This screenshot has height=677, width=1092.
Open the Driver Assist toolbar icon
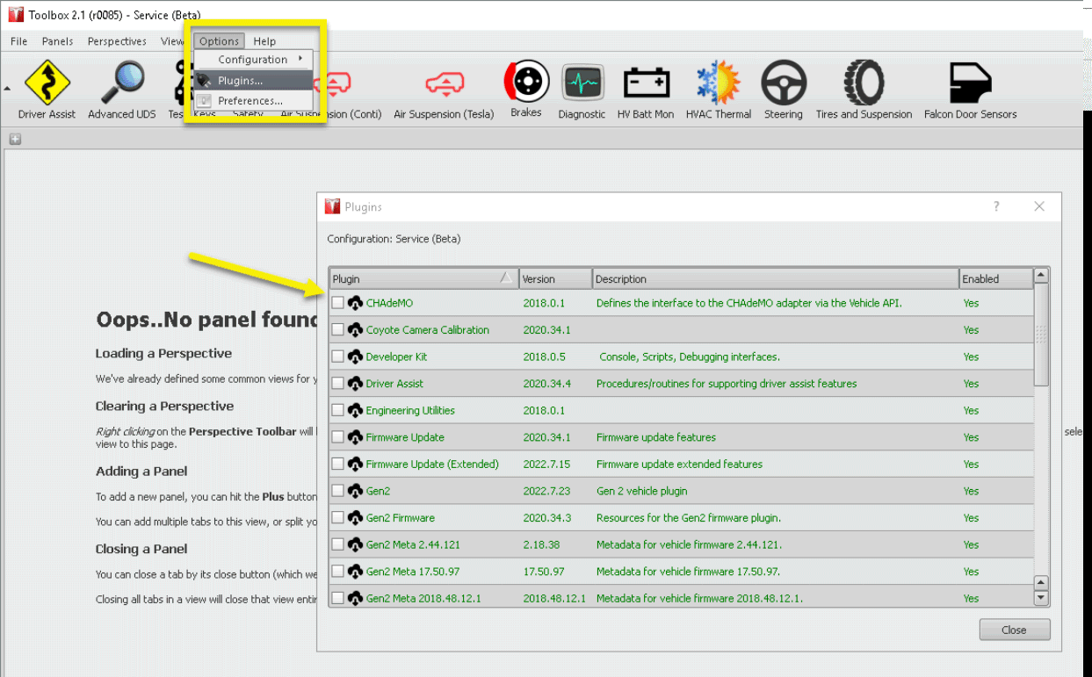(x=47, y=83)
